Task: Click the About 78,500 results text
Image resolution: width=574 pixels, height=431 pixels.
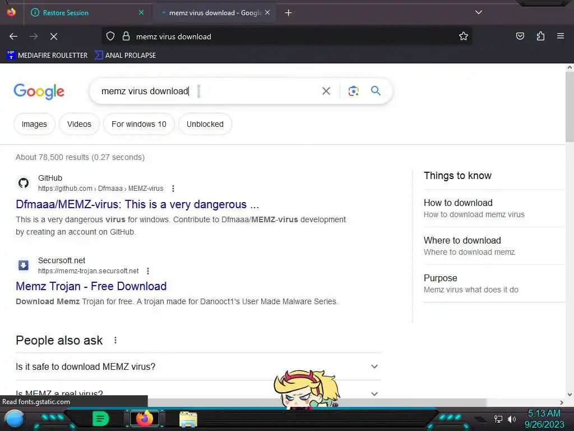Action: click(x=80, y=157)
